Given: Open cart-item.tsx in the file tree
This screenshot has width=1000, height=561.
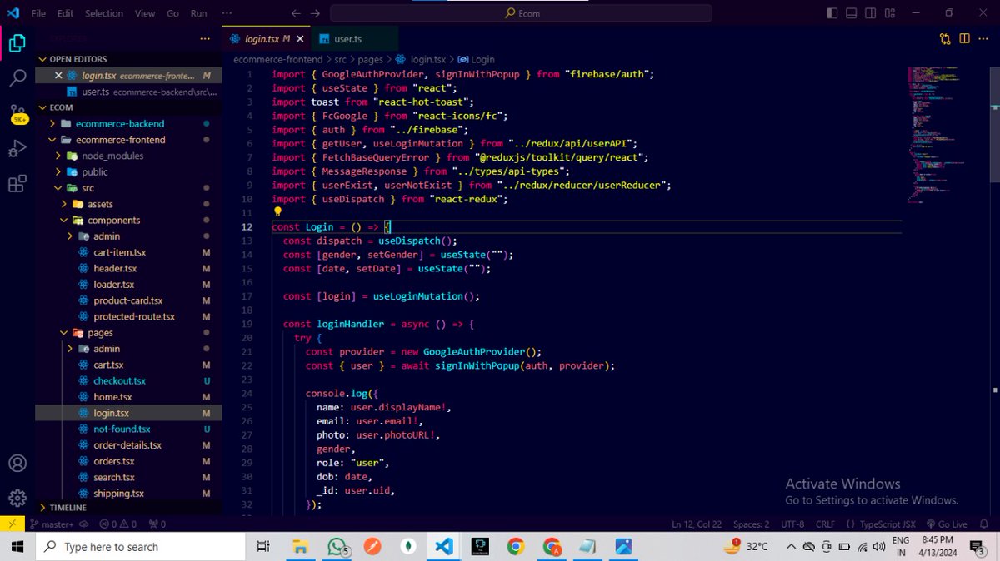Looking at the screenshot, I should pos(119,252).
